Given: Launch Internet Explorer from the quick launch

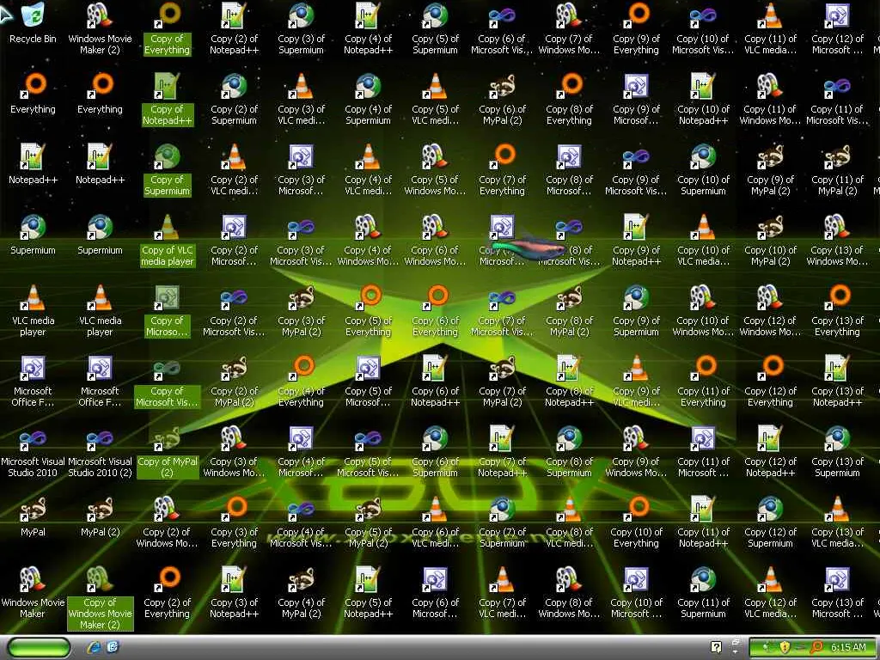Looking at the screenshot, I should (x=94, y=647).
